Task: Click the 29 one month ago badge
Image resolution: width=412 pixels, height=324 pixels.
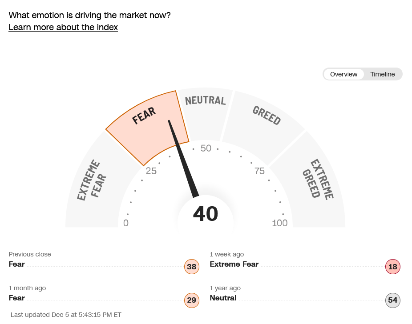Action: tap(191, 300)
